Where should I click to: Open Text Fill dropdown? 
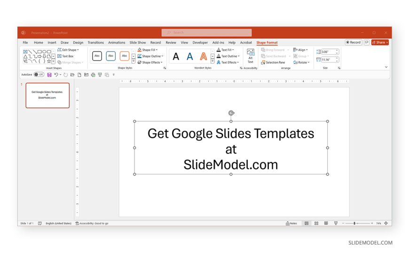(x=225, y=50)
